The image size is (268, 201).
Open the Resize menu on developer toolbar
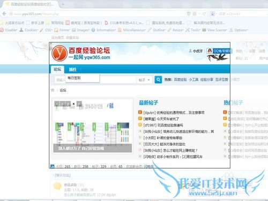click(x=176, y=30)
